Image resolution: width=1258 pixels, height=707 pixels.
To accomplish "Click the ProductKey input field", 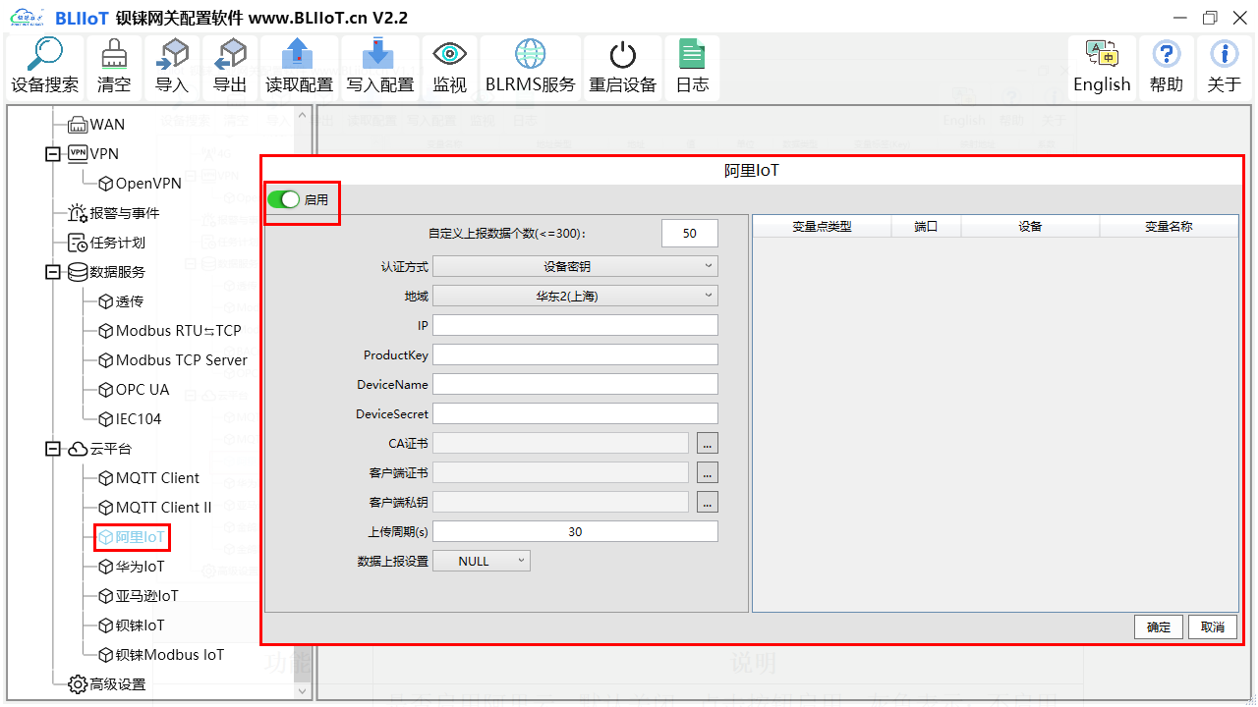I will [575, 354].
